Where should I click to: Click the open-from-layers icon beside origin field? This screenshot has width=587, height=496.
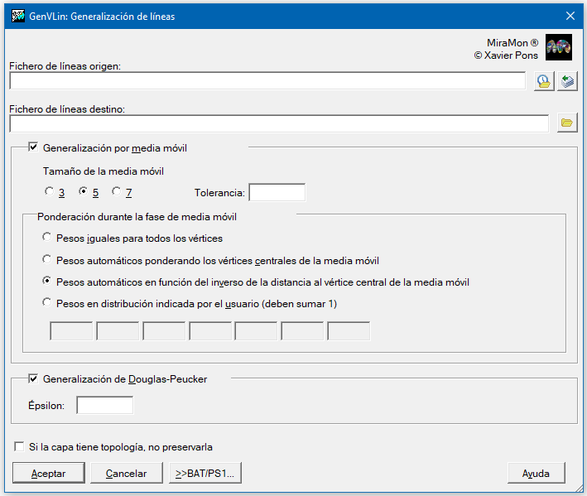[567, 81]
